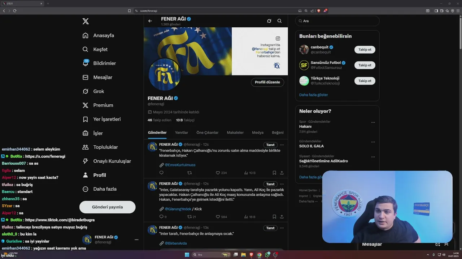Bookmark the first post
The image size is (462, 259).
click(x=274, y=173)
